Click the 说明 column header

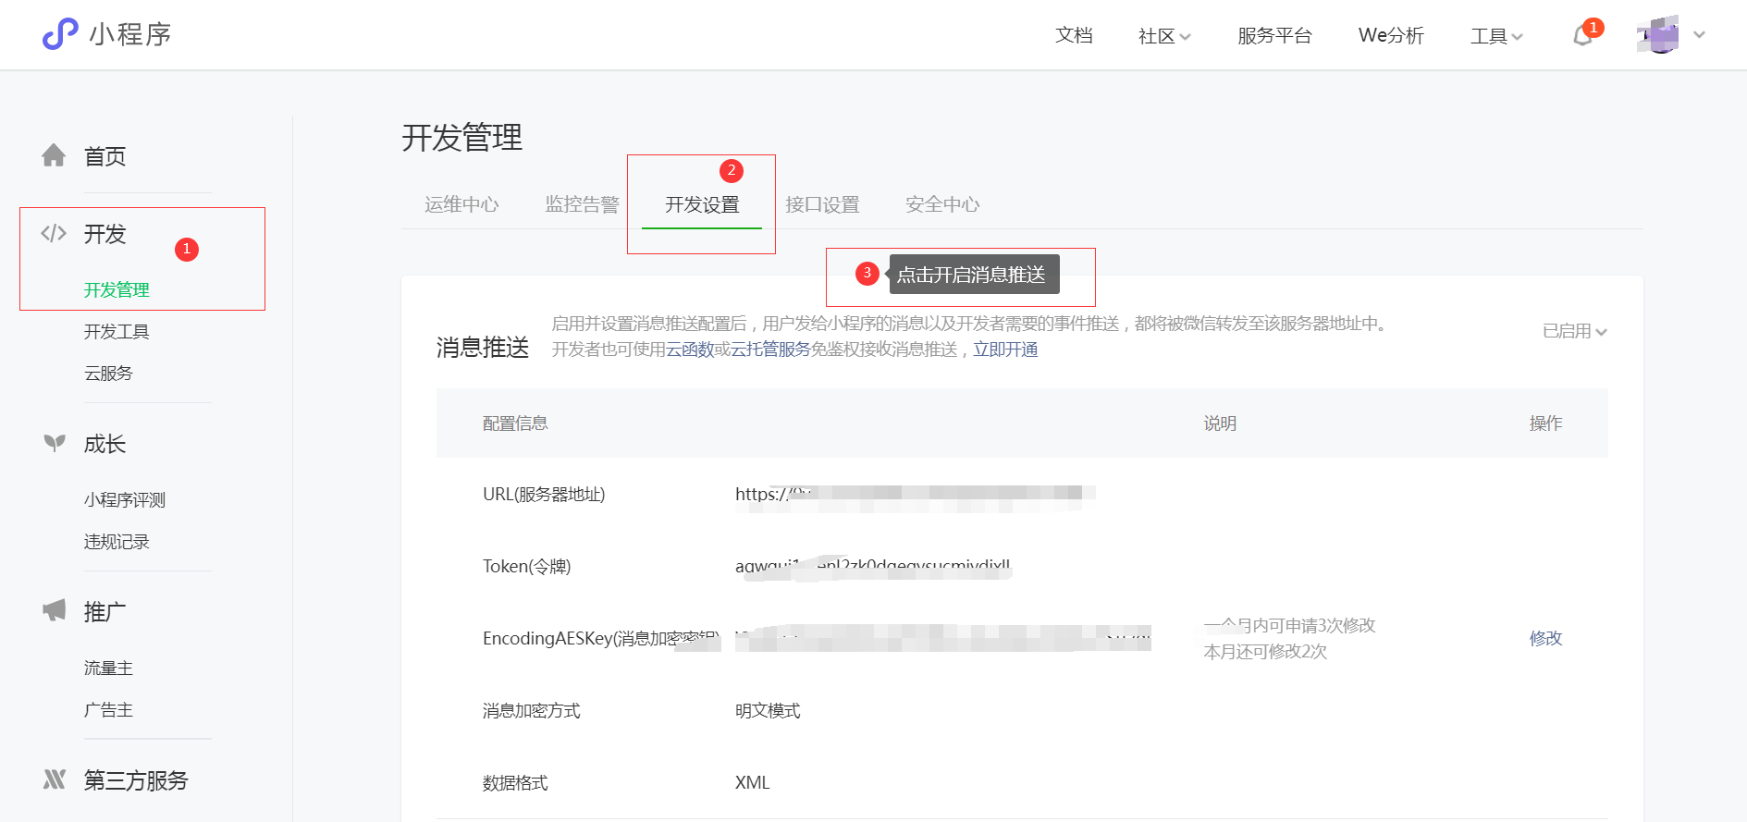(x=1220, y=423)
